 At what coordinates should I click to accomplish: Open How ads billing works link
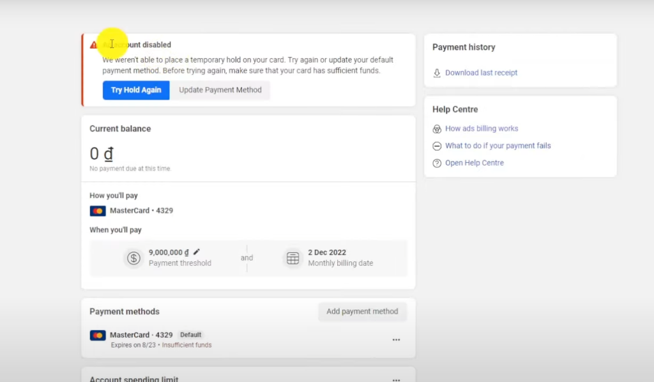pyautogui.click(x=482, y=128)
